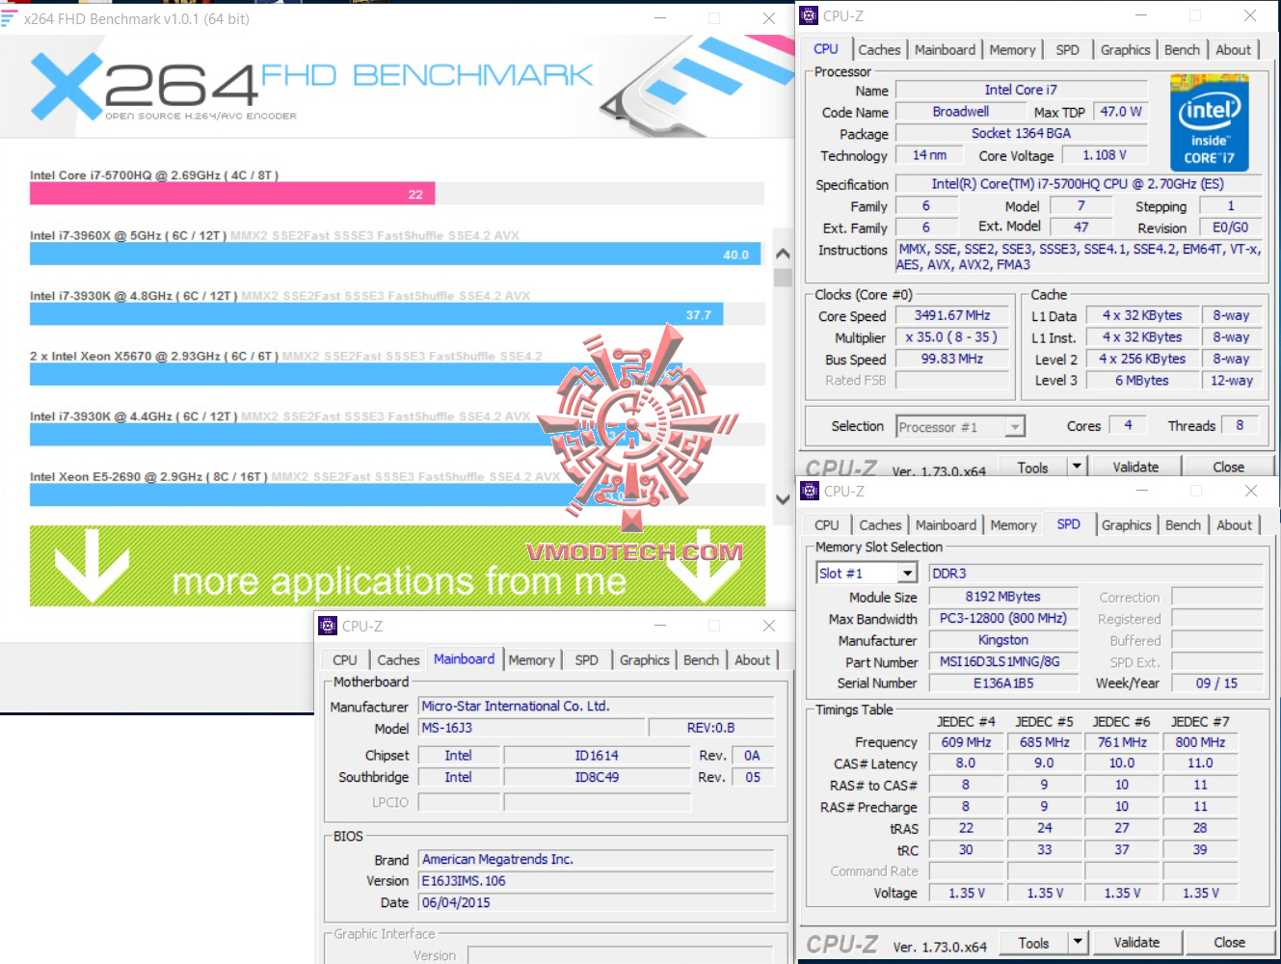Open the About tab in the Processor CPU-Z window
The image size is (1281, 964).
[1233, 49]
